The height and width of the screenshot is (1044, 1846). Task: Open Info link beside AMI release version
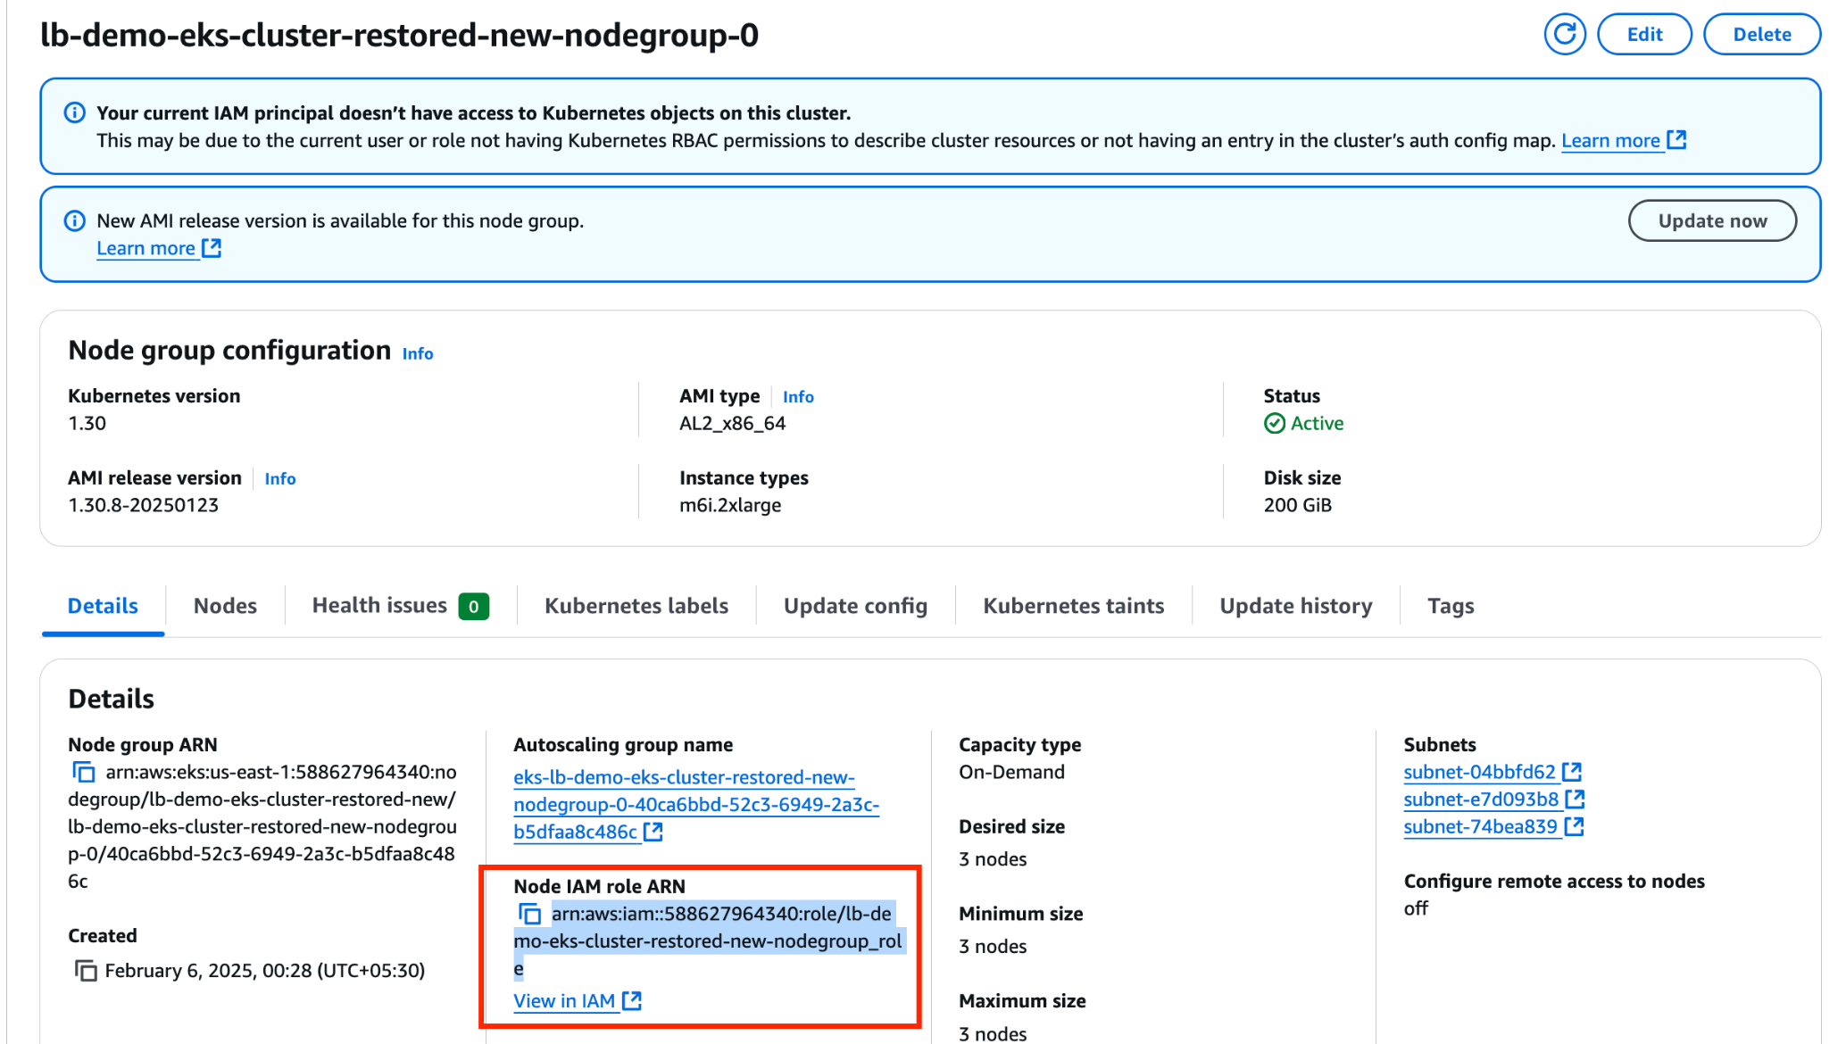[279, 479]
